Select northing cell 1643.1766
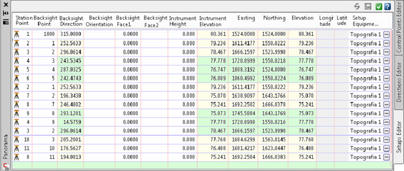The image size is (404, 171). pyautogui.click(x=273, y=96)
